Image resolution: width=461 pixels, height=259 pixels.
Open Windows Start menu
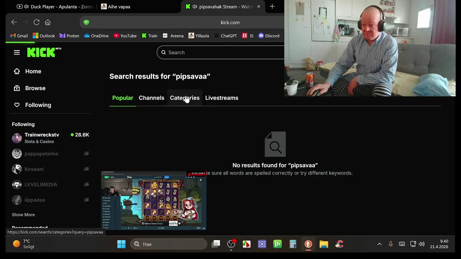121,244
